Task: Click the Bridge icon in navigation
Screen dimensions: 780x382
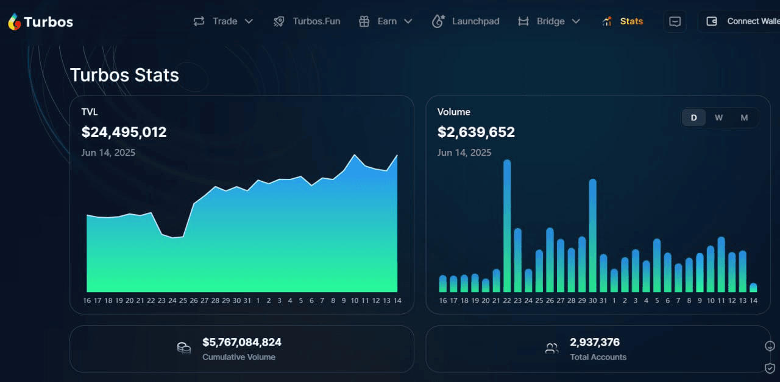Action: (523, 21)
